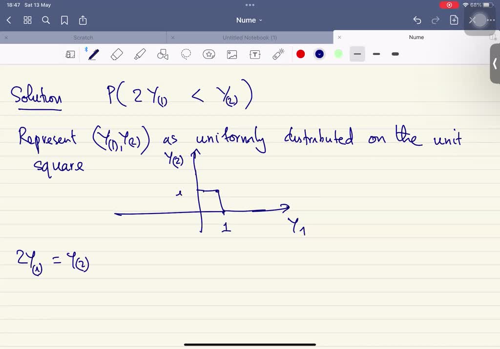Image resolution: width=500 pixels, height=349 pixels.
Task: Open the blue ink color options chevron
Action: pyautogui.click(x=319, y=54)
